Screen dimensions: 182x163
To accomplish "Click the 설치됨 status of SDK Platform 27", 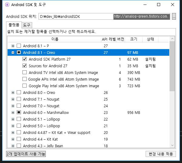I will (150, 59).
